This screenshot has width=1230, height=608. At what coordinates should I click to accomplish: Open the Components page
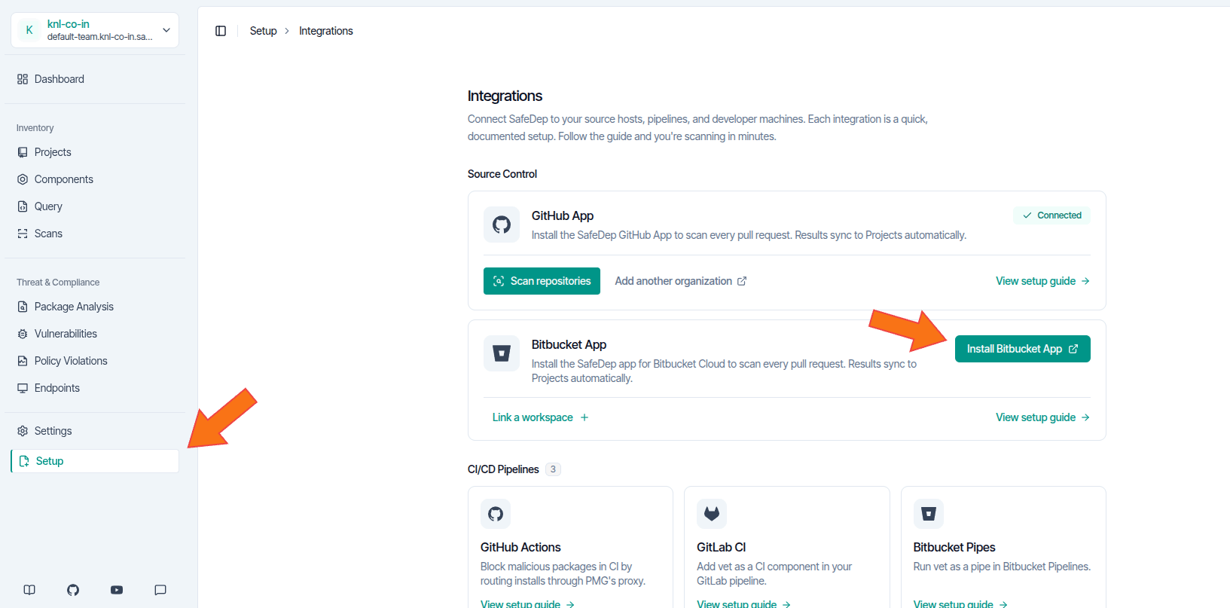tap(95, 179)
